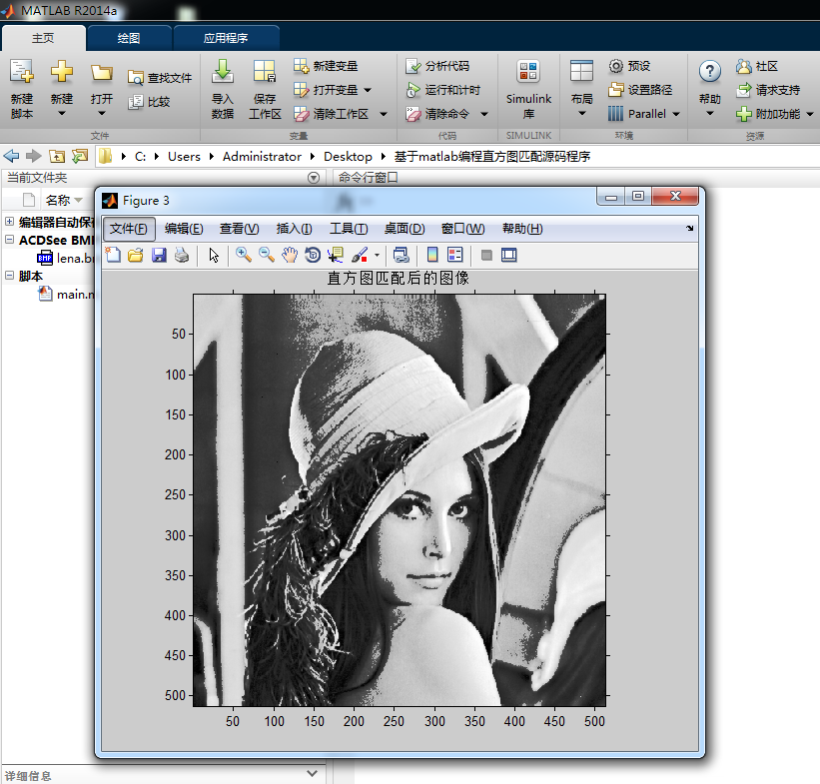This screenshot has height=784, width=820.
Task: Expand the Details (详细信息) panel chevron
Action: [x=313, y=774]
